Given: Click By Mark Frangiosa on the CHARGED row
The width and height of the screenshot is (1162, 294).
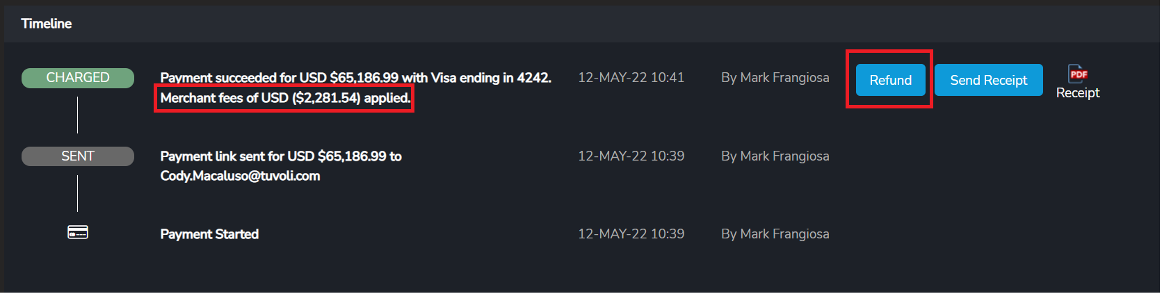Looking at the screenshot, I should tap(775, 78).
